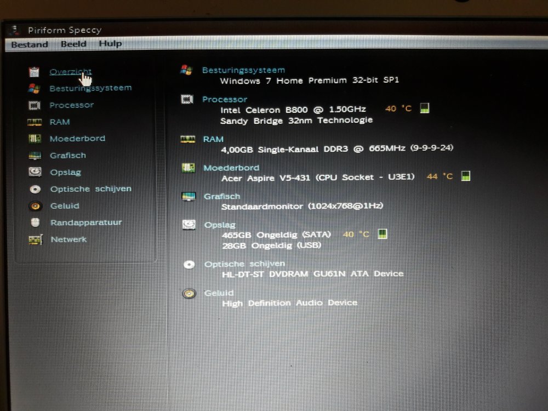Click the Moederbord heading in the summary
The height and width of the screenshot is (411, 548).
(x=231, y=168)
